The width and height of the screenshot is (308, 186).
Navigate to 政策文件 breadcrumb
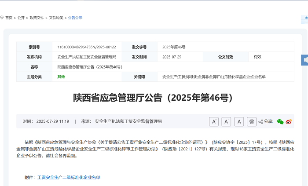(x=37, y=18)
